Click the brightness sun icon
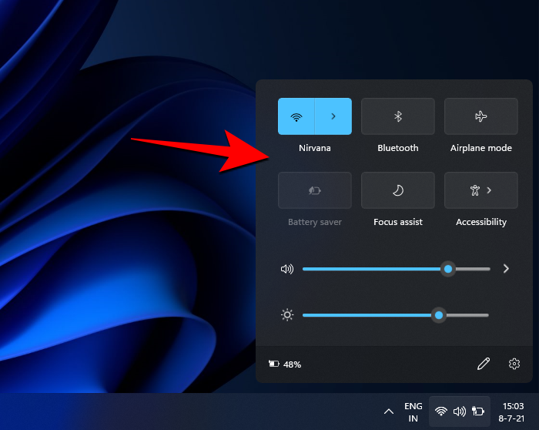Viewport: 539px width, 430px height. coord(287,315)
